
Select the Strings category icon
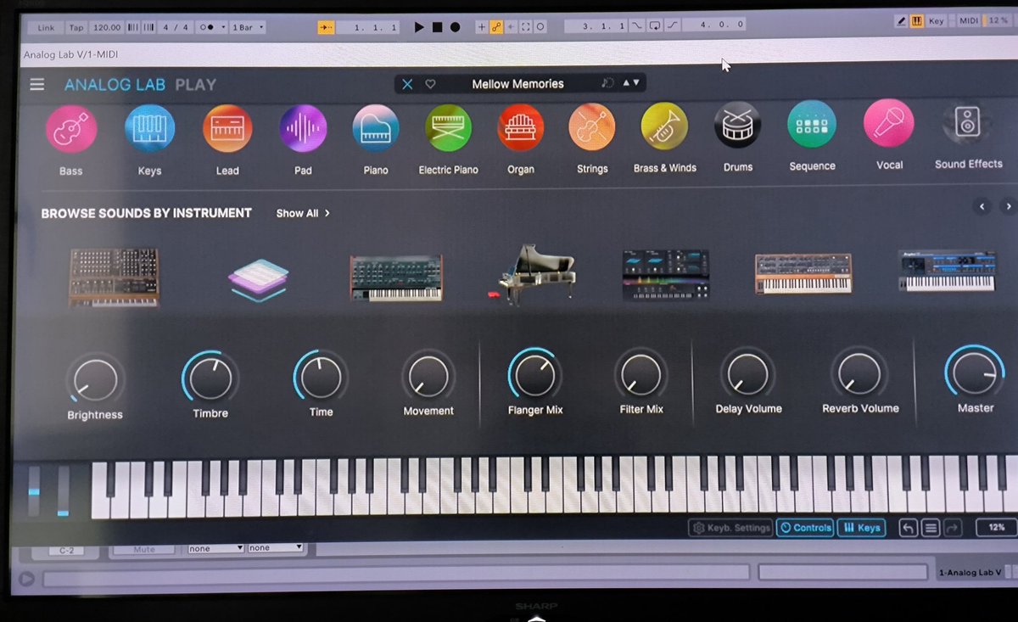(x=592, y=127)
